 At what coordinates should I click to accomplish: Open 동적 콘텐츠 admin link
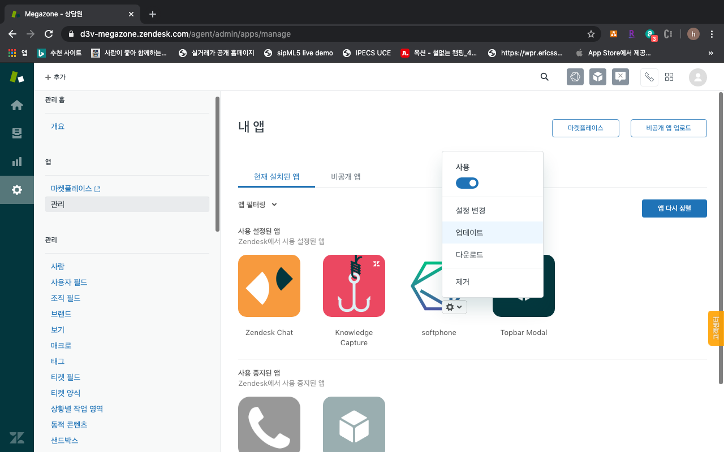(x=69, y=424)
